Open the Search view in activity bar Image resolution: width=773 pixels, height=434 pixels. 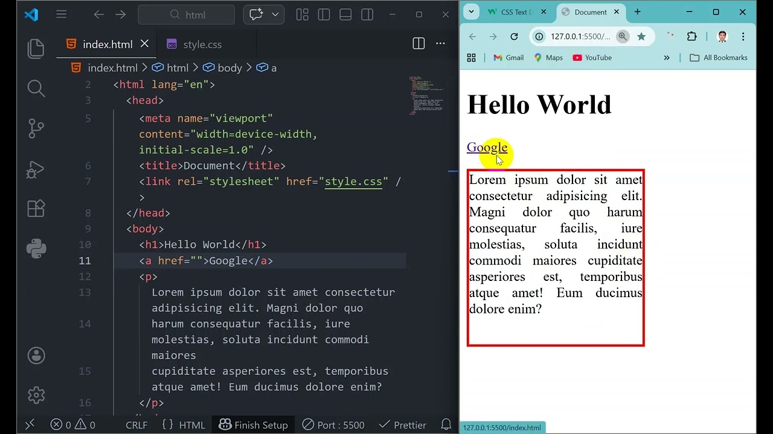click(x=36, y=89)
